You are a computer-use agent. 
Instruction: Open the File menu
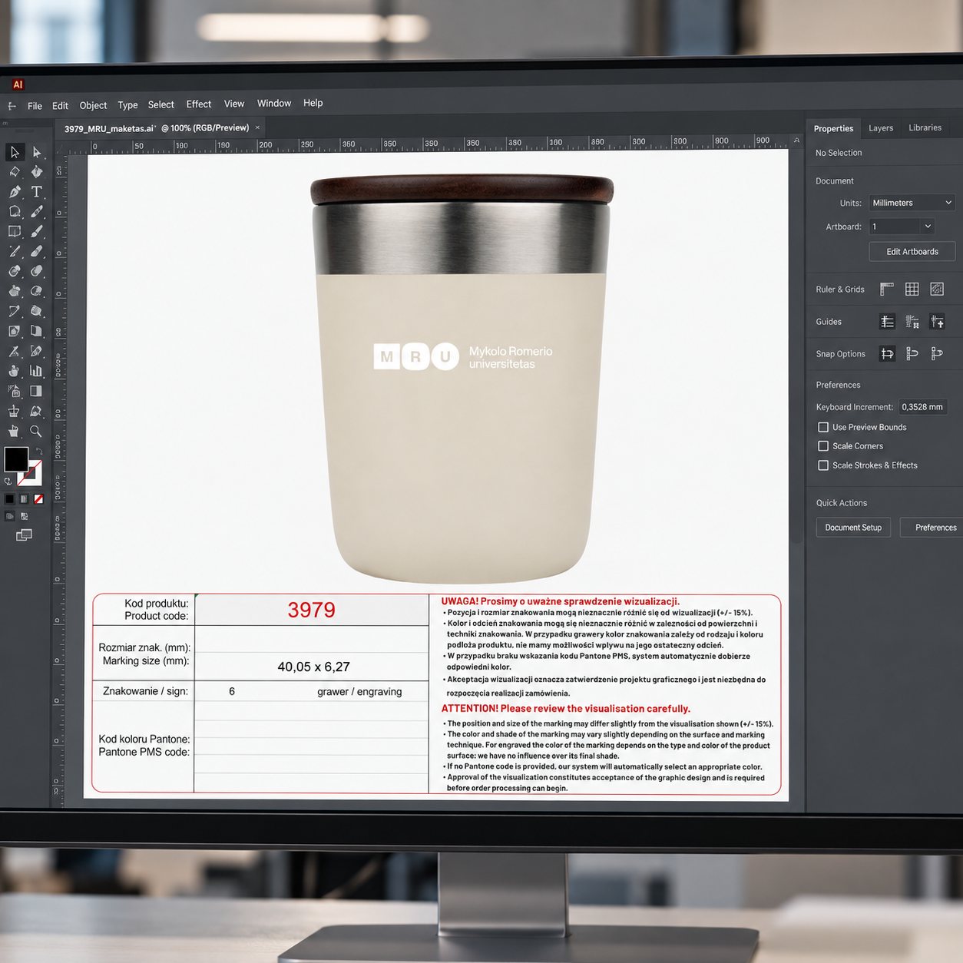35,106
